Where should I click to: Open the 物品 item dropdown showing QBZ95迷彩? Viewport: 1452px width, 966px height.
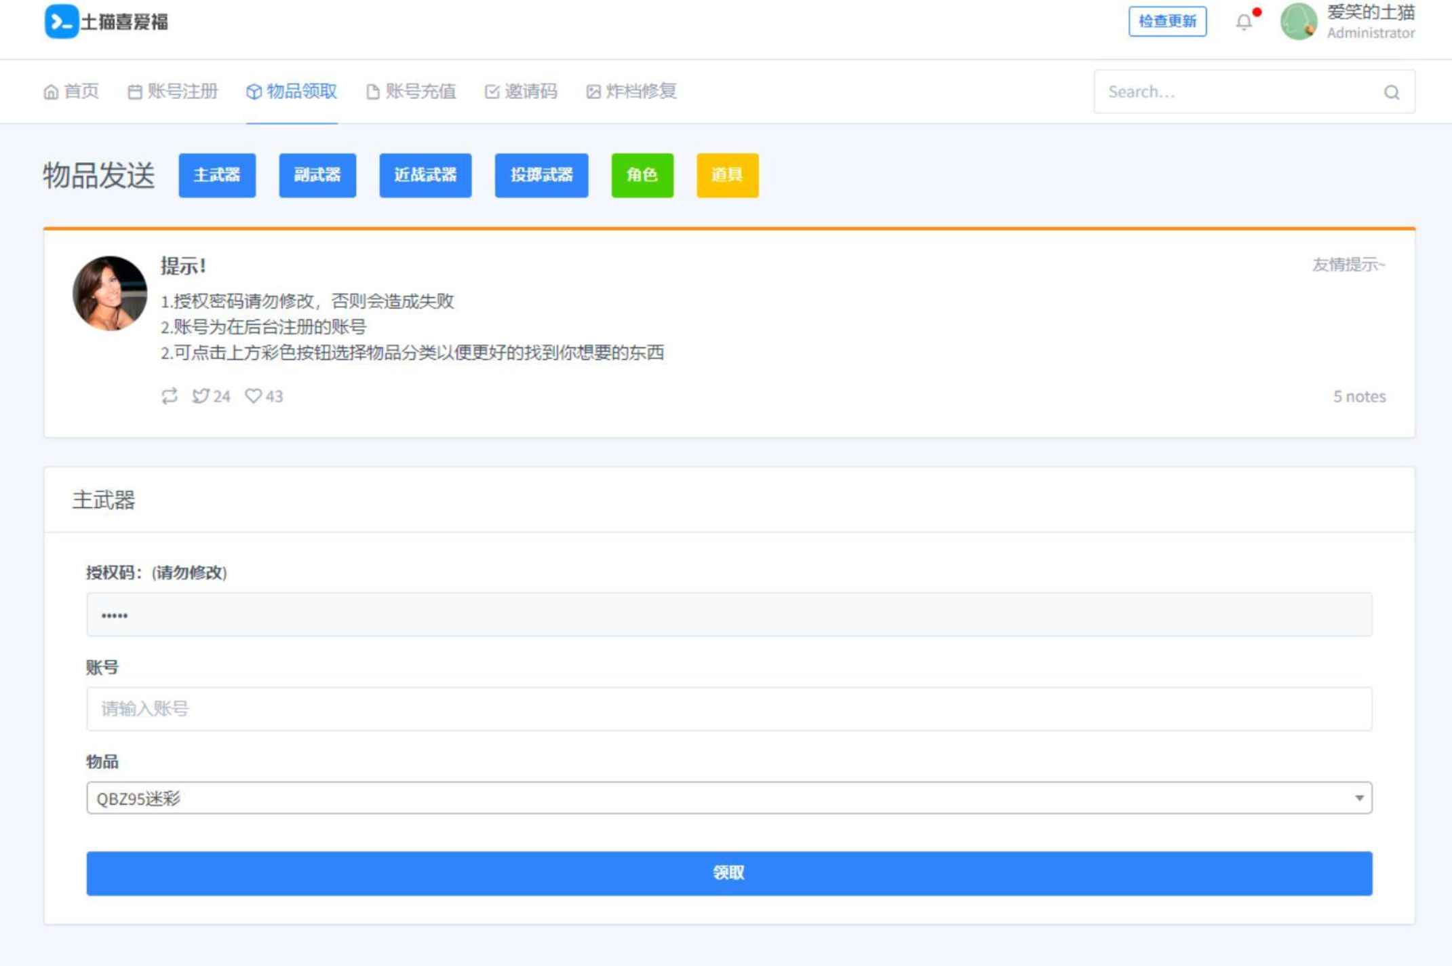coord(729,797)
